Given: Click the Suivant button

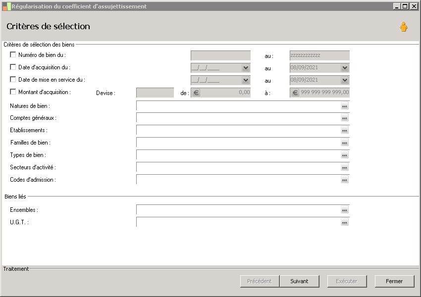Looking at the screenshot, I should tap(299, 281).
